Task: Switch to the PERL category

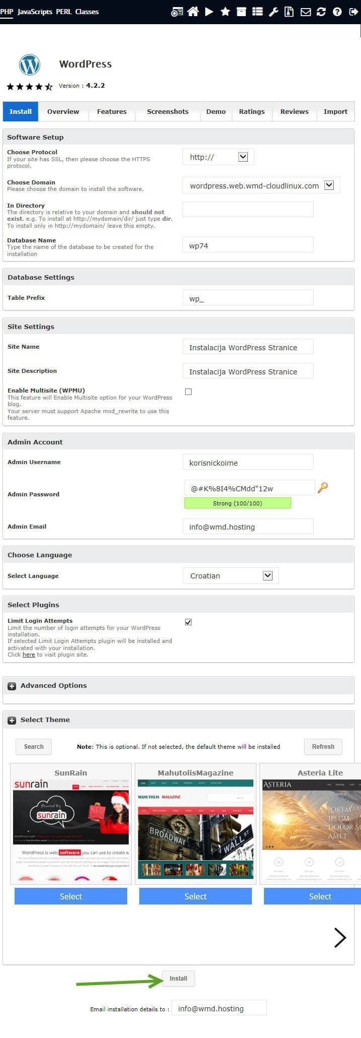Action: pos(63,12)
